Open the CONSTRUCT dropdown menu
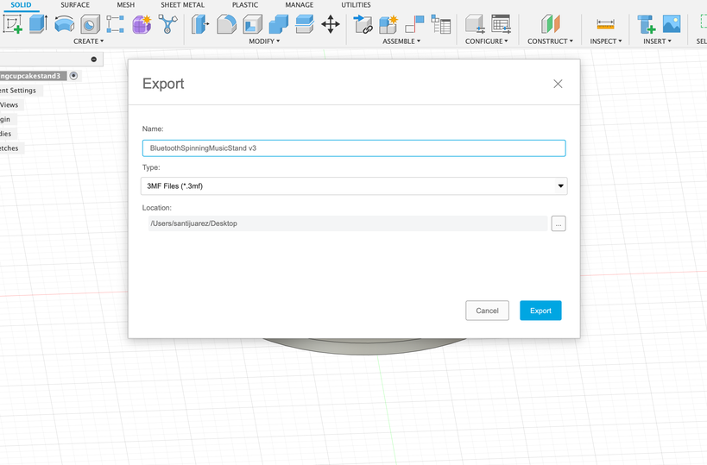This screenshot has width=707, height=465. pyautogui.click(x=550, y=41)
